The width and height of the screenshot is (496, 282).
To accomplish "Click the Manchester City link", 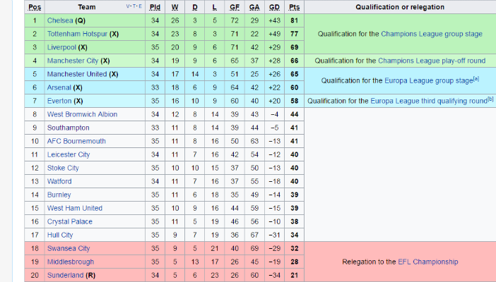I will point(73,61).
